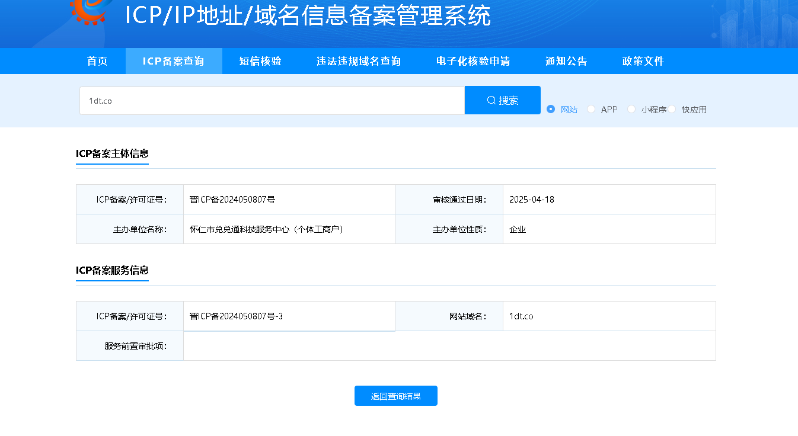
Task: Open the 通知公告 tab
Action: coord(566,61)
